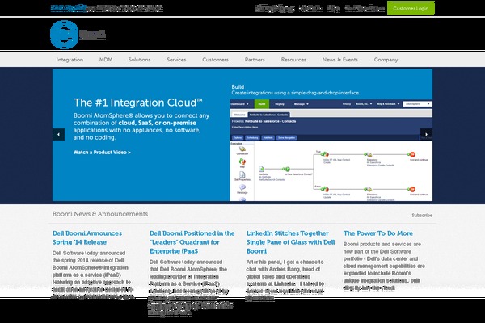
Task: Click the upper Salesforce connector shape
Action: click(x=368, y=154)
